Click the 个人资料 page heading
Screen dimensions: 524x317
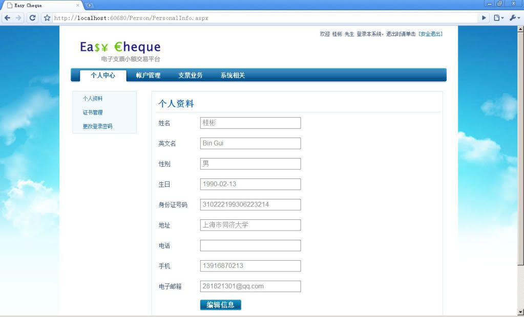point(176,104)
